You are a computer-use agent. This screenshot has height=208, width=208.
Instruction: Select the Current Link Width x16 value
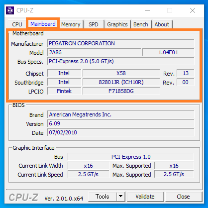point(89,166)
